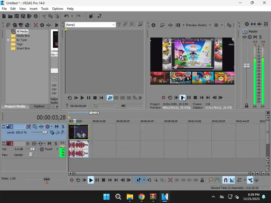Open project properties gear in main toolbar
This screenshot has height=203, width=271.
tap(36, 16)
